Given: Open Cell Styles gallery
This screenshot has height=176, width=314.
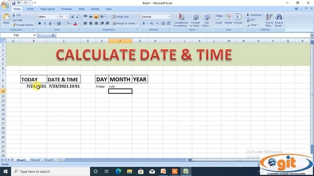Looking at the screenshot, I should tap(206, 20).
